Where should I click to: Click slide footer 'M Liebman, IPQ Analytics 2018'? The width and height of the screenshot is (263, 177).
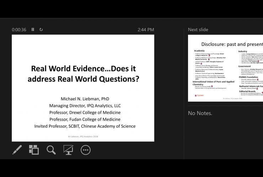pyautogui.click(x=83, y=136)
